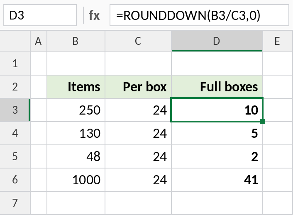
Task: Click the fill handle of cell D3
Action: click(x=262, y=121)
